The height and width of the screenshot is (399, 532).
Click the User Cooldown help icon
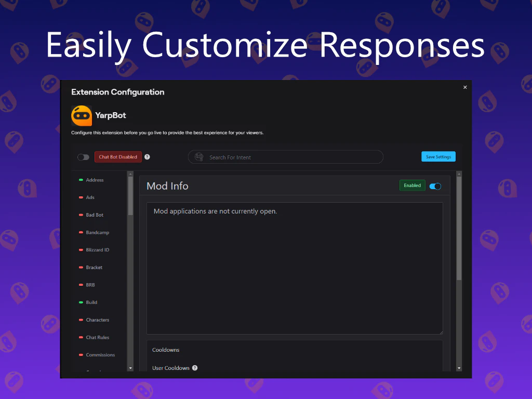[195, 368]
